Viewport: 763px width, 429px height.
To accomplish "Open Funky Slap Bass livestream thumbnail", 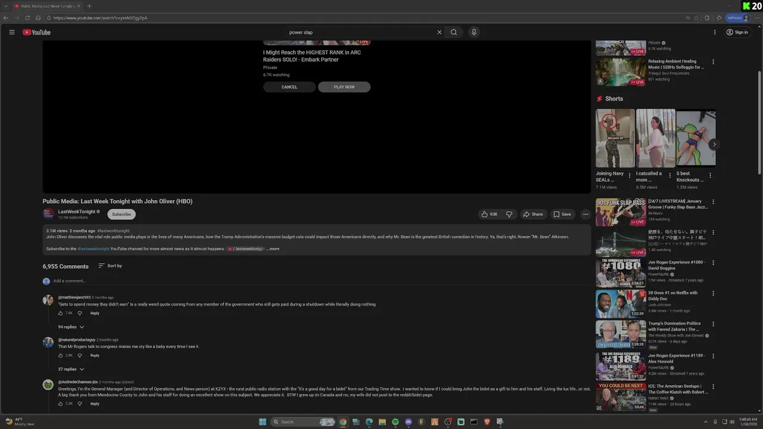I will tap(621, 212).
